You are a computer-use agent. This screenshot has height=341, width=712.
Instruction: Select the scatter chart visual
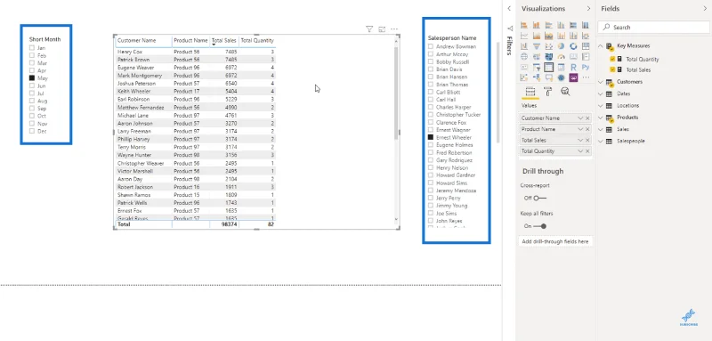(x=548, y=46)
